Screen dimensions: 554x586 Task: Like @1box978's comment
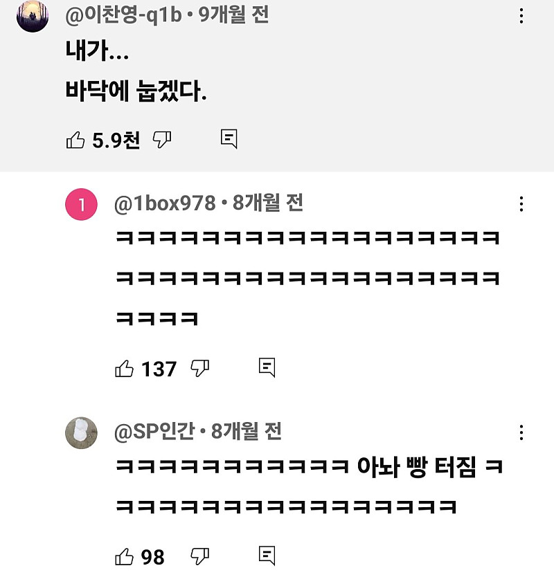[125, 369]
